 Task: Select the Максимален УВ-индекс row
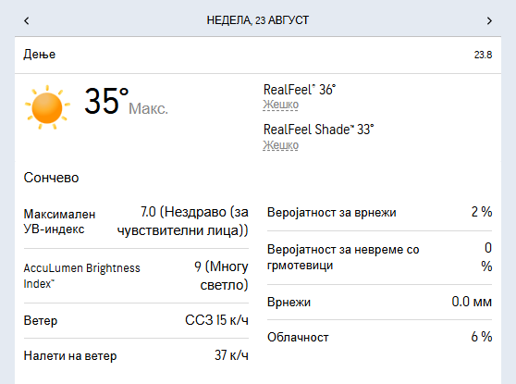(x=136, y=221)
